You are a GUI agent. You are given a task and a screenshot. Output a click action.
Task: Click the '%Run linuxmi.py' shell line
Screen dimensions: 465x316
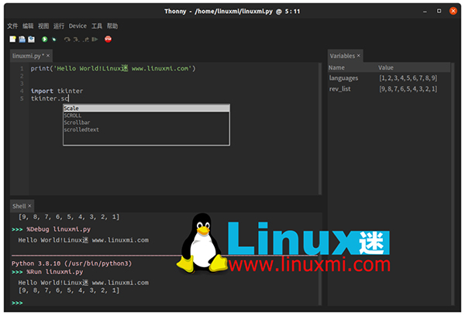54,272
